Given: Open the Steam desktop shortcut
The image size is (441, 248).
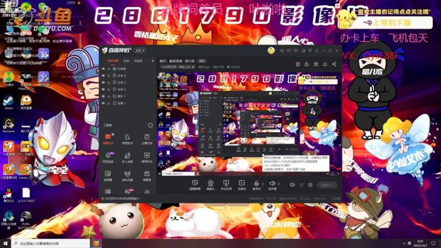Looking at the screenshot, I should [x=8, y=103].
